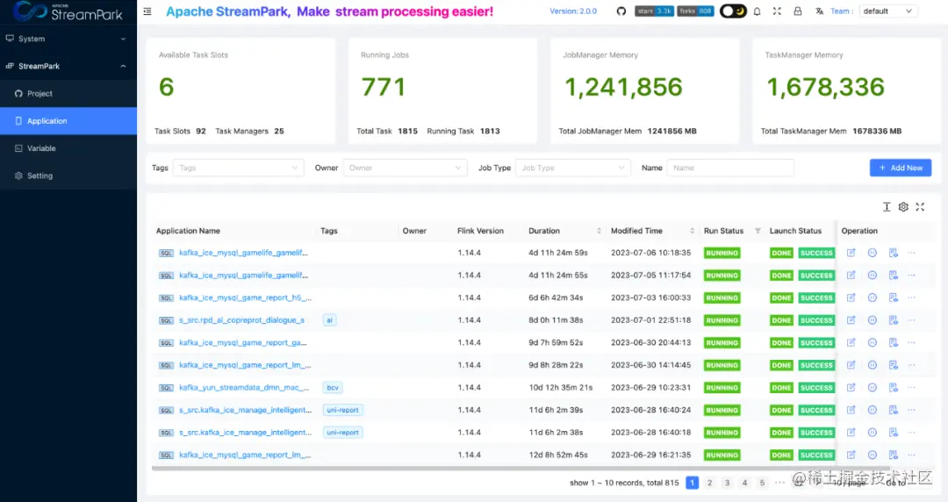This screenshot has height=502, width=948.
Task: Open details icon for row modified 2023-07-01 22:51:18
Action: pos(872,320)
